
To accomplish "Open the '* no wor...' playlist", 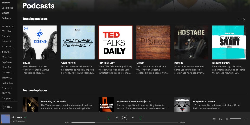I will pyautogui.click(x=7, y=36).
